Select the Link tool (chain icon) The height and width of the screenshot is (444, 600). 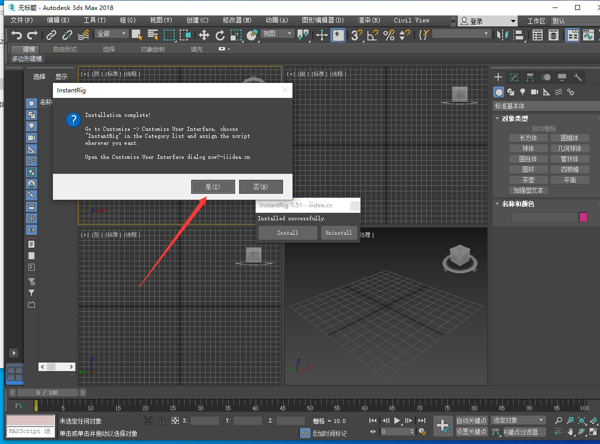tap(51, 35)
